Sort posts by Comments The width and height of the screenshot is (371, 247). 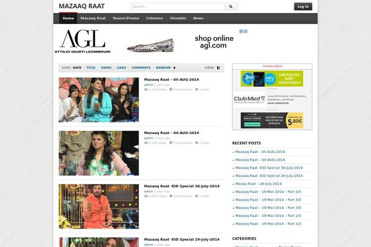pyautogui.click(x=141, y=68)
